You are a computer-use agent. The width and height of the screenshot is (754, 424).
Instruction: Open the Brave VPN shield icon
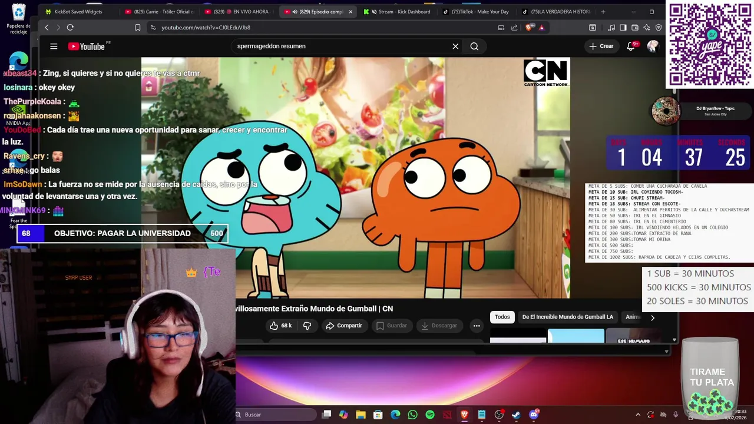click(659, 27)
